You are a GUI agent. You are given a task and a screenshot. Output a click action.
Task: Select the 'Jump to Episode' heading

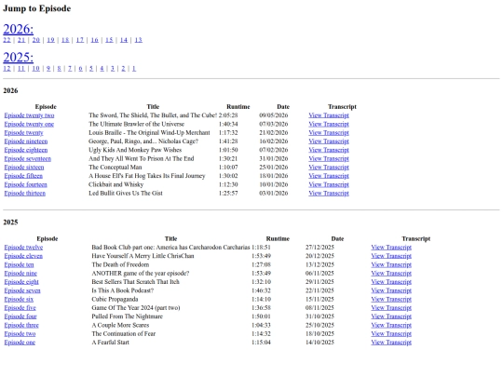[37, 8]
